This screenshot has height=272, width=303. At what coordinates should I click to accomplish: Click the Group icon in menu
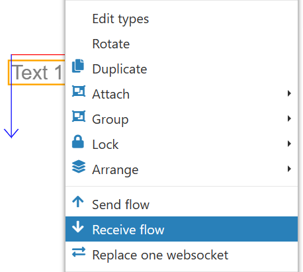pos(79,116)
